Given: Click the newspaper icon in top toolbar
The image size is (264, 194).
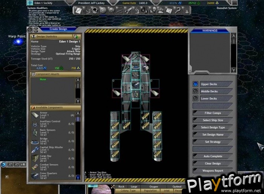Looking at the screenshot, I should click(x=169, y=11).
